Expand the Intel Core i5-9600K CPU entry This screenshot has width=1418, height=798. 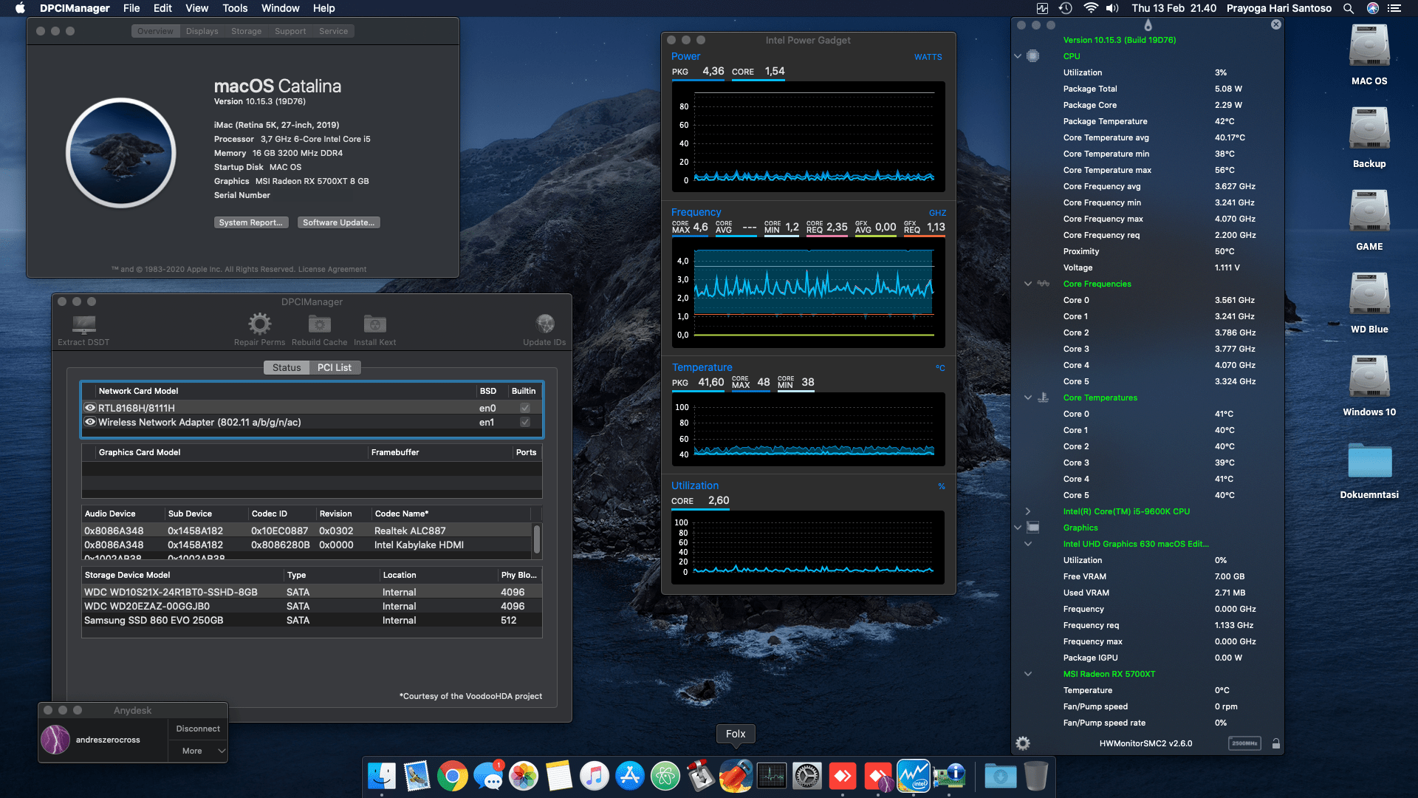(1027, 511)
